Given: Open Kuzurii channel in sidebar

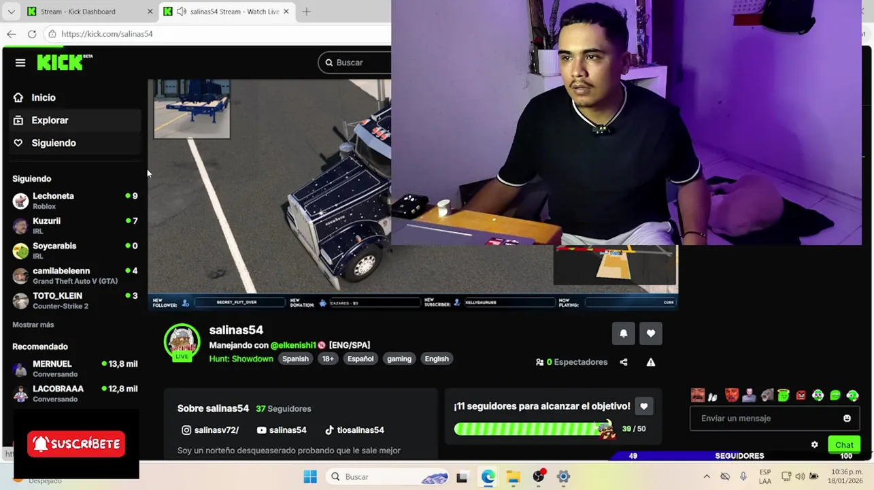Looking at the screenshot, I should point(75,226).
